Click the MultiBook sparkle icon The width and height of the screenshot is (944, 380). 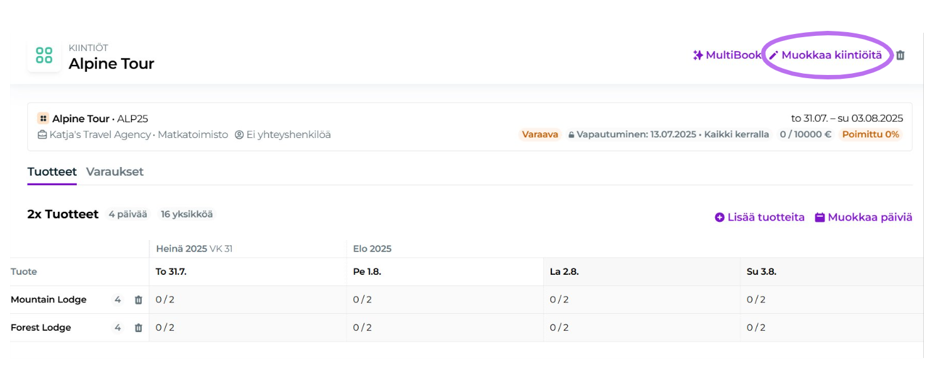[698, 55]
